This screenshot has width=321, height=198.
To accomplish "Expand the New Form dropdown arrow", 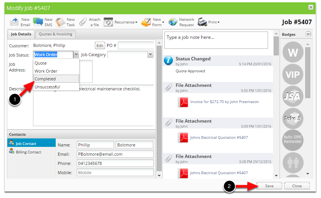I will 163,22.
